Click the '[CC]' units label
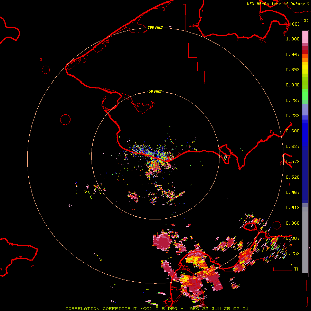The image size is (311, 311). (295, 24)
